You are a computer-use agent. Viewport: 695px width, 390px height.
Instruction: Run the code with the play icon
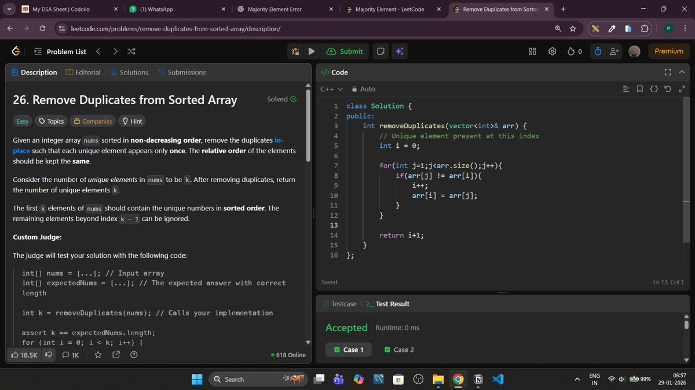(312, 51)
